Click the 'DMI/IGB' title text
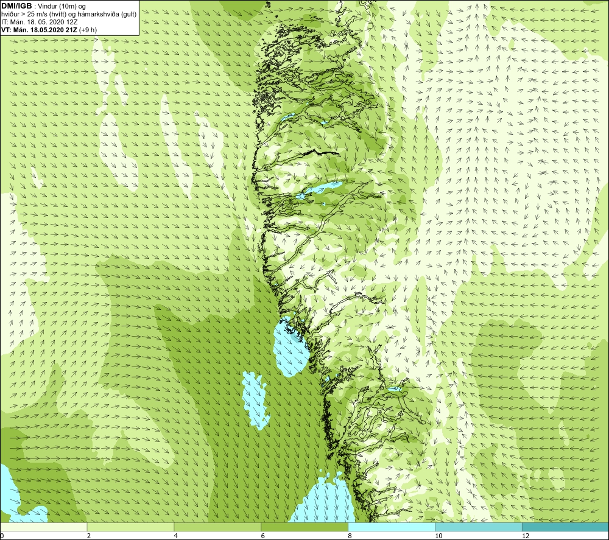 pos(16,6)
